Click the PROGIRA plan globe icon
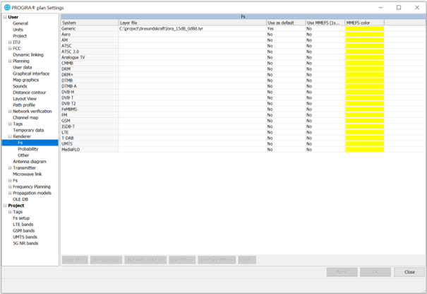 [7, 7]
